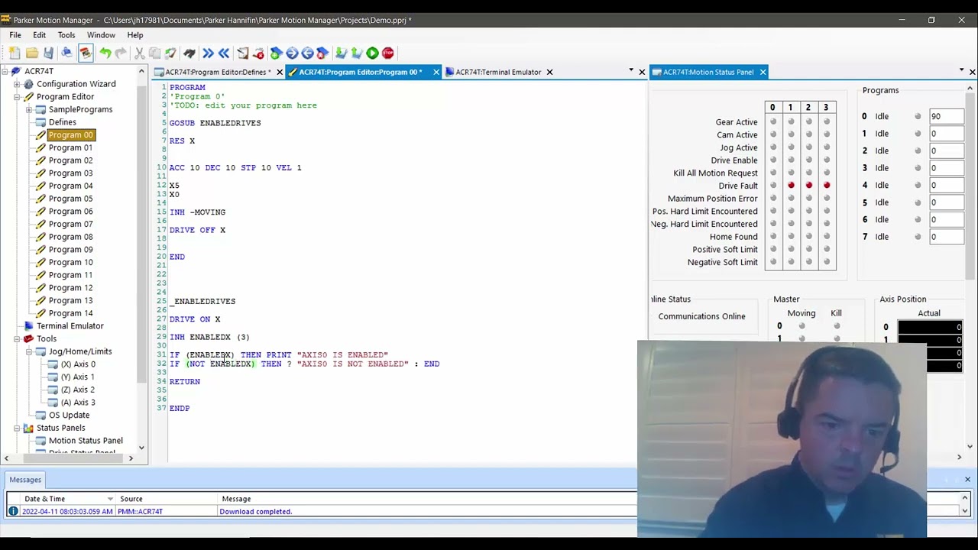The image size is (978, 550).
Task: Select Program 01 in the tree
Action: pos(70,147)
